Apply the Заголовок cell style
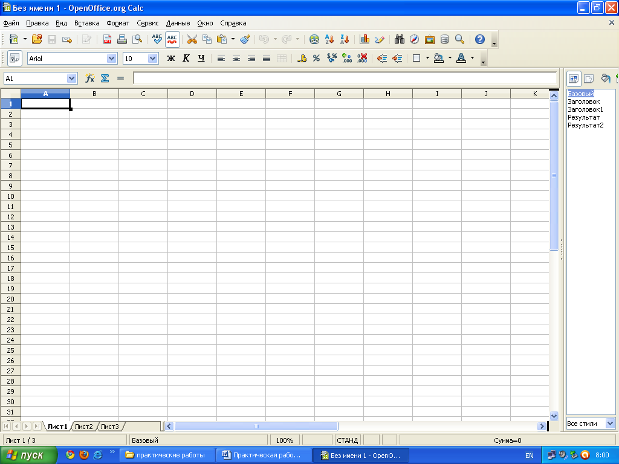 pyautogui.click(x=583, y=101)
